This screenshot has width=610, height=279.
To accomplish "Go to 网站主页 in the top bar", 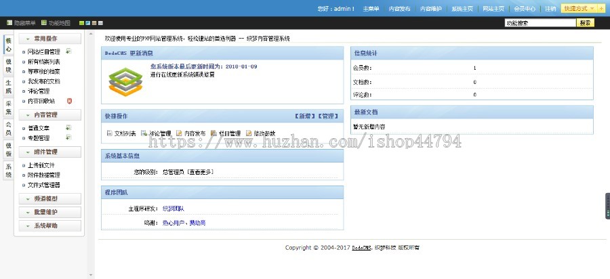I will coord(493,9).
